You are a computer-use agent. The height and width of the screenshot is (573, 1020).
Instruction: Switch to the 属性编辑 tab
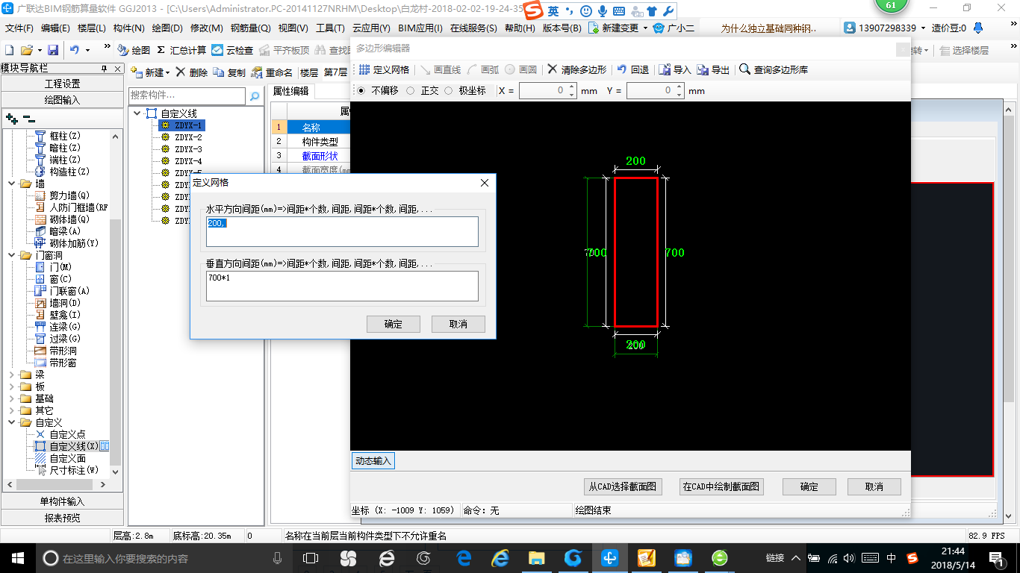pos(290,91)
